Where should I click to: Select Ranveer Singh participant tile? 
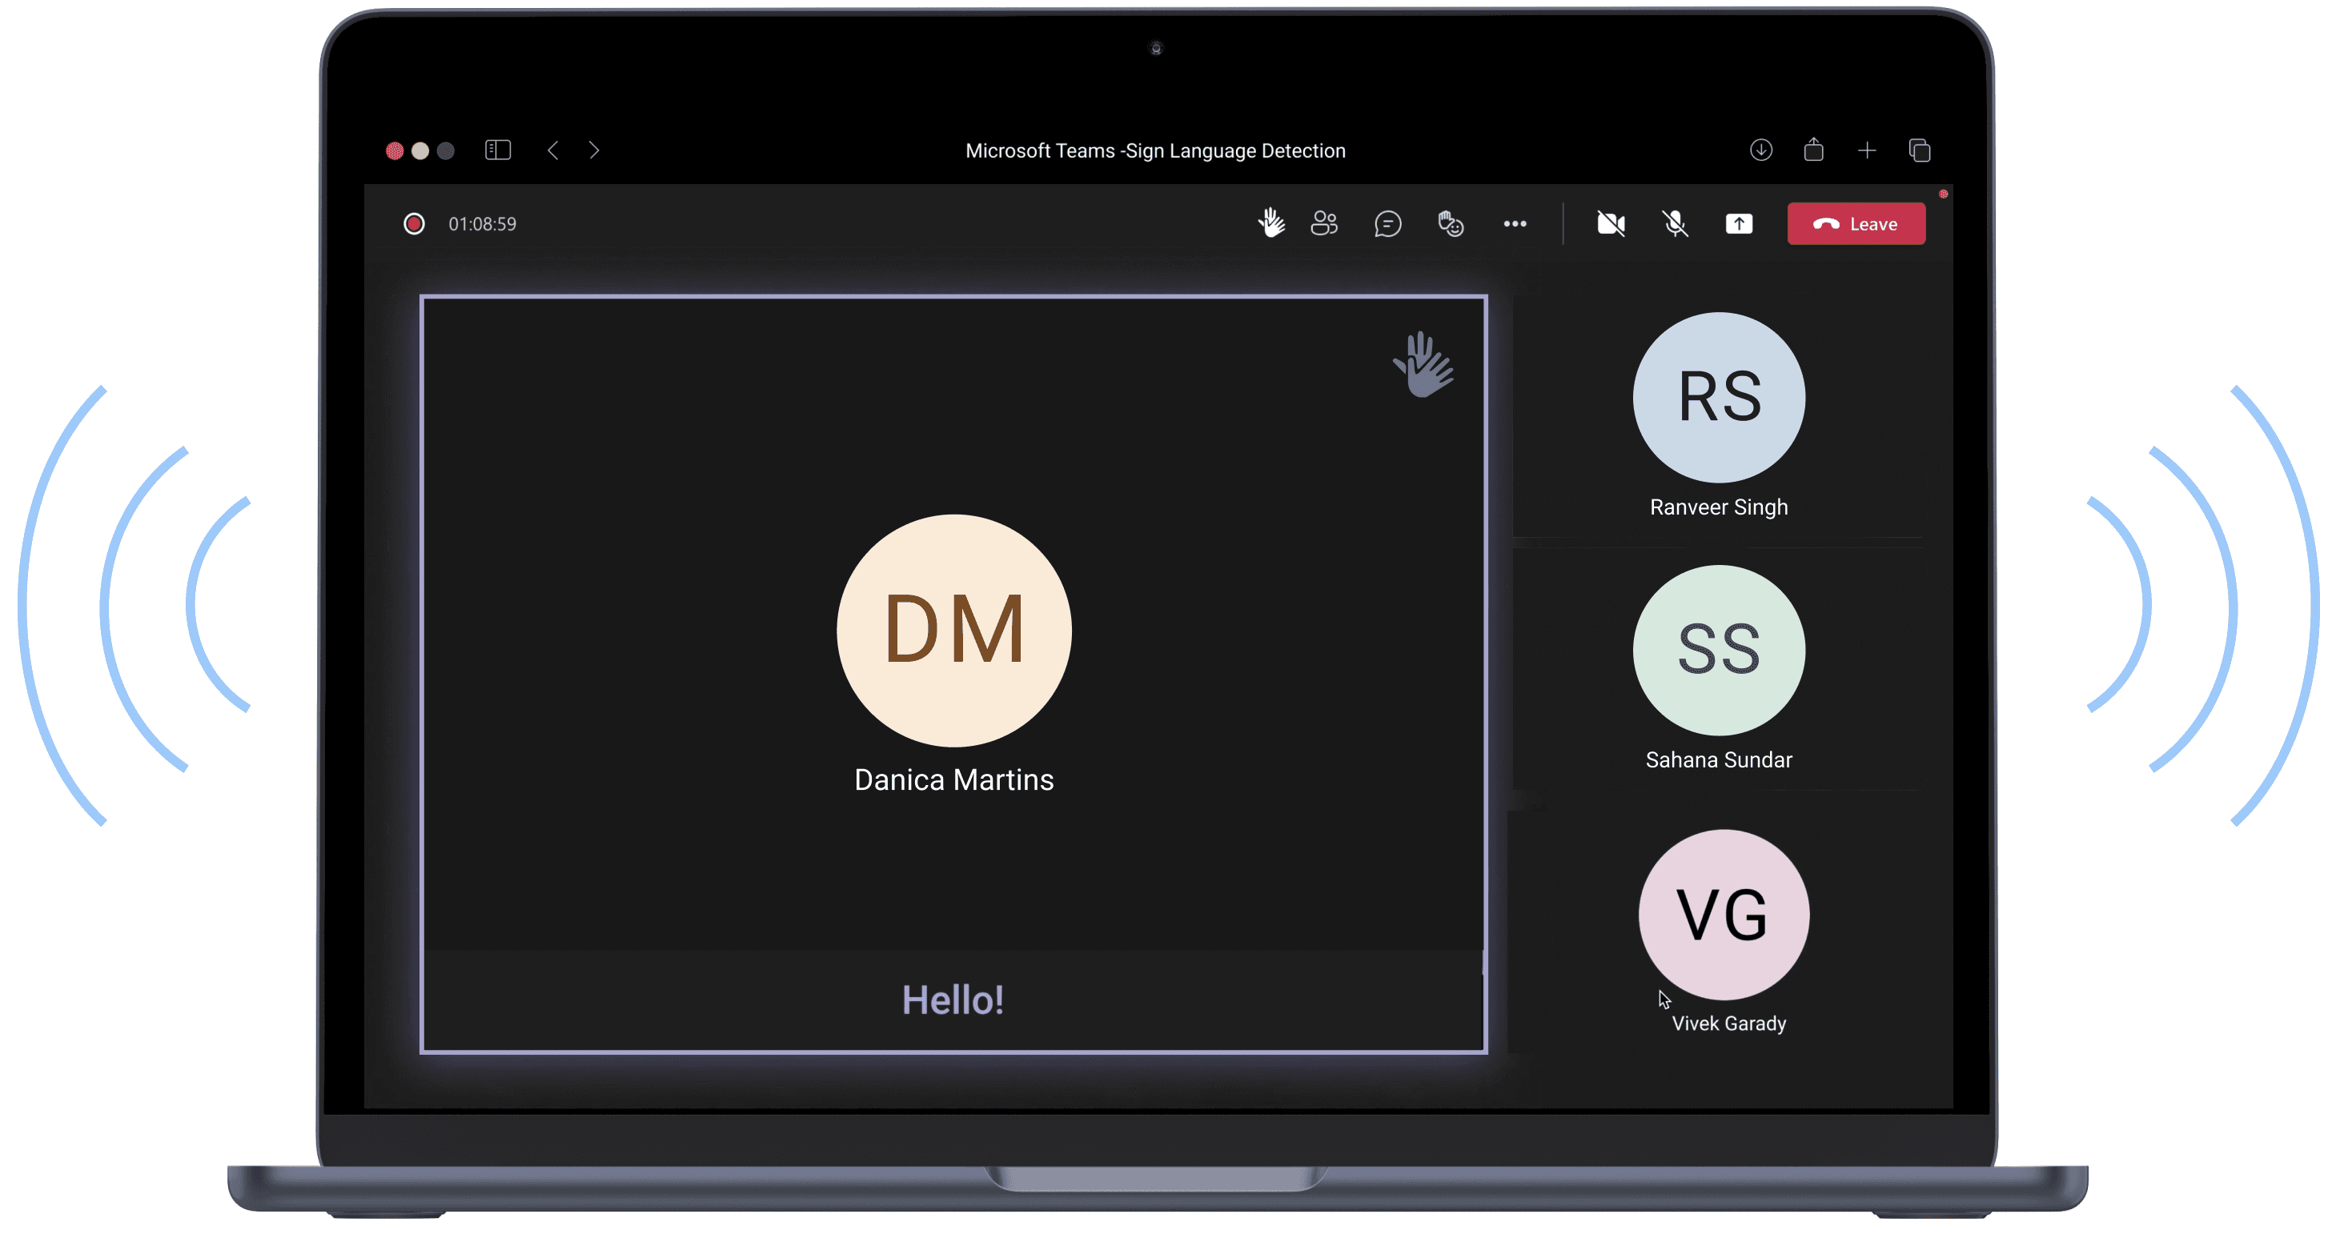point(1718,415)
